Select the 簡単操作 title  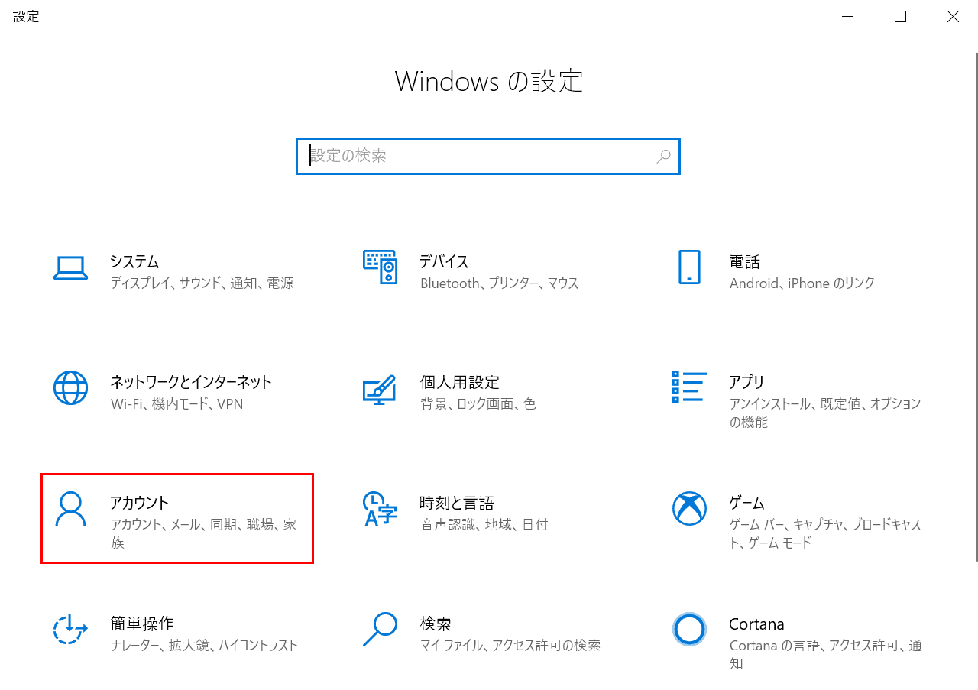141,624
